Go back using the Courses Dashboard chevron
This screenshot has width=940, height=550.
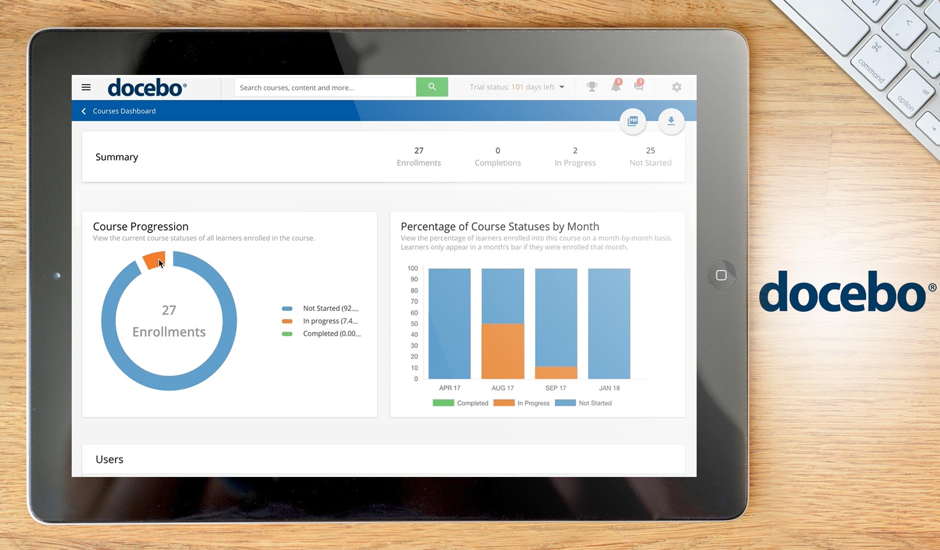pyautogui.click(x=84, y=111)
